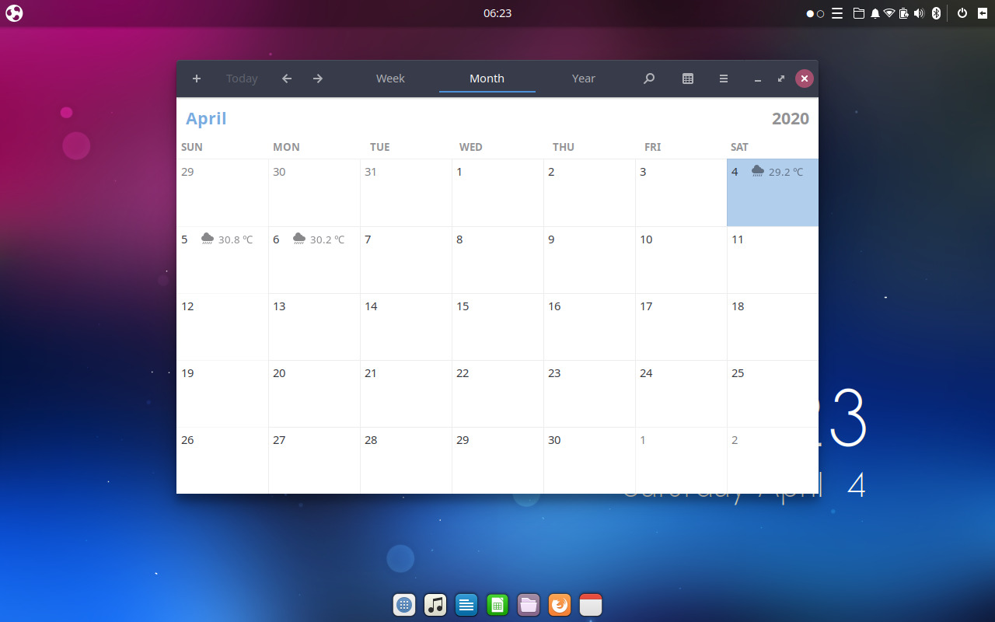
Task: Launch Firefox from the dock
Action: (x=560, y=605)
